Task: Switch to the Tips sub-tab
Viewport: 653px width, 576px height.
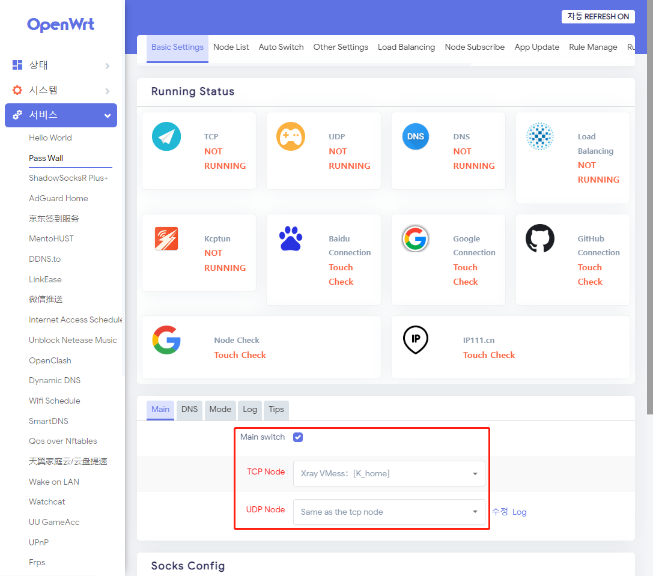Action: pos(276,410)
